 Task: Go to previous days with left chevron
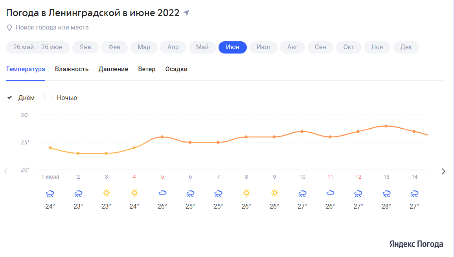[x=6, y=172]
